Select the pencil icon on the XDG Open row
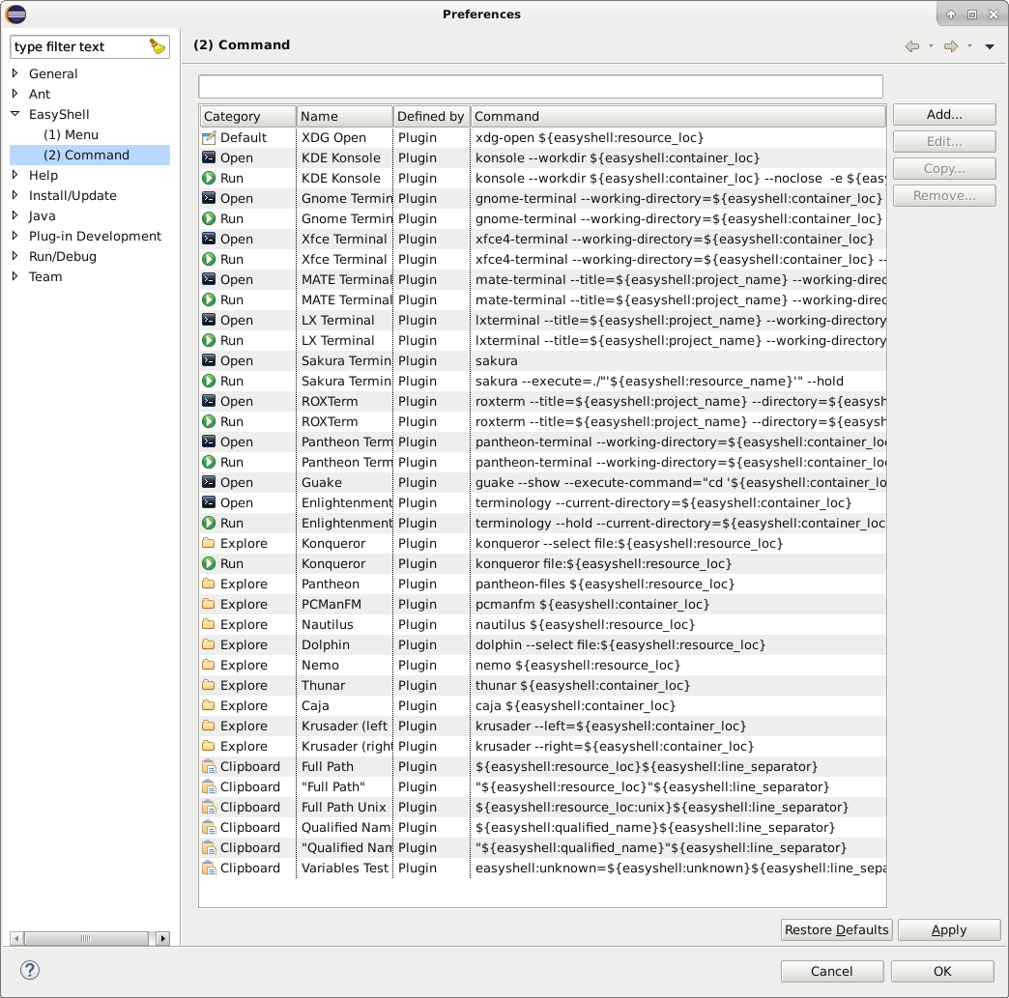Viewport: 1009px width, 998px height. [211, 137]
